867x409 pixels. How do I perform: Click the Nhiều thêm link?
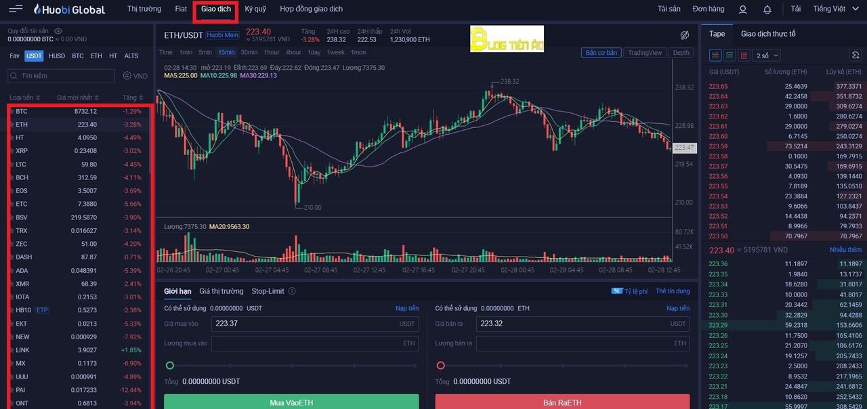coord(845,250)
